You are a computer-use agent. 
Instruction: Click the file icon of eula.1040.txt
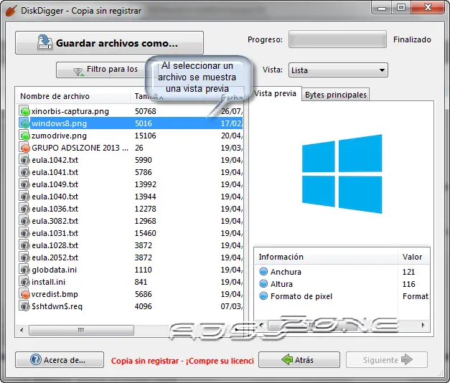(x=24, y=197)
